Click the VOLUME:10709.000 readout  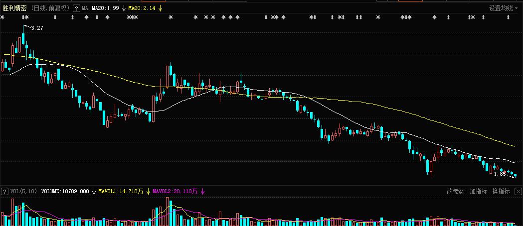[x=65, y=191]
